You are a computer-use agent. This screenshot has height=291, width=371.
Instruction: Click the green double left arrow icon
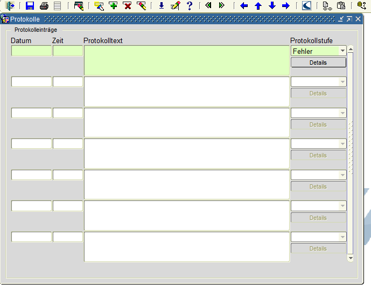point(208,6)
